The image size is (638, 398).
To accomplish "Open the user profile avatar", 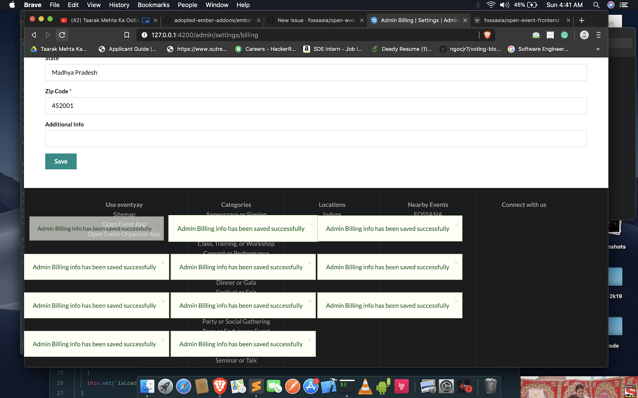I will click(x=584, y=35).
